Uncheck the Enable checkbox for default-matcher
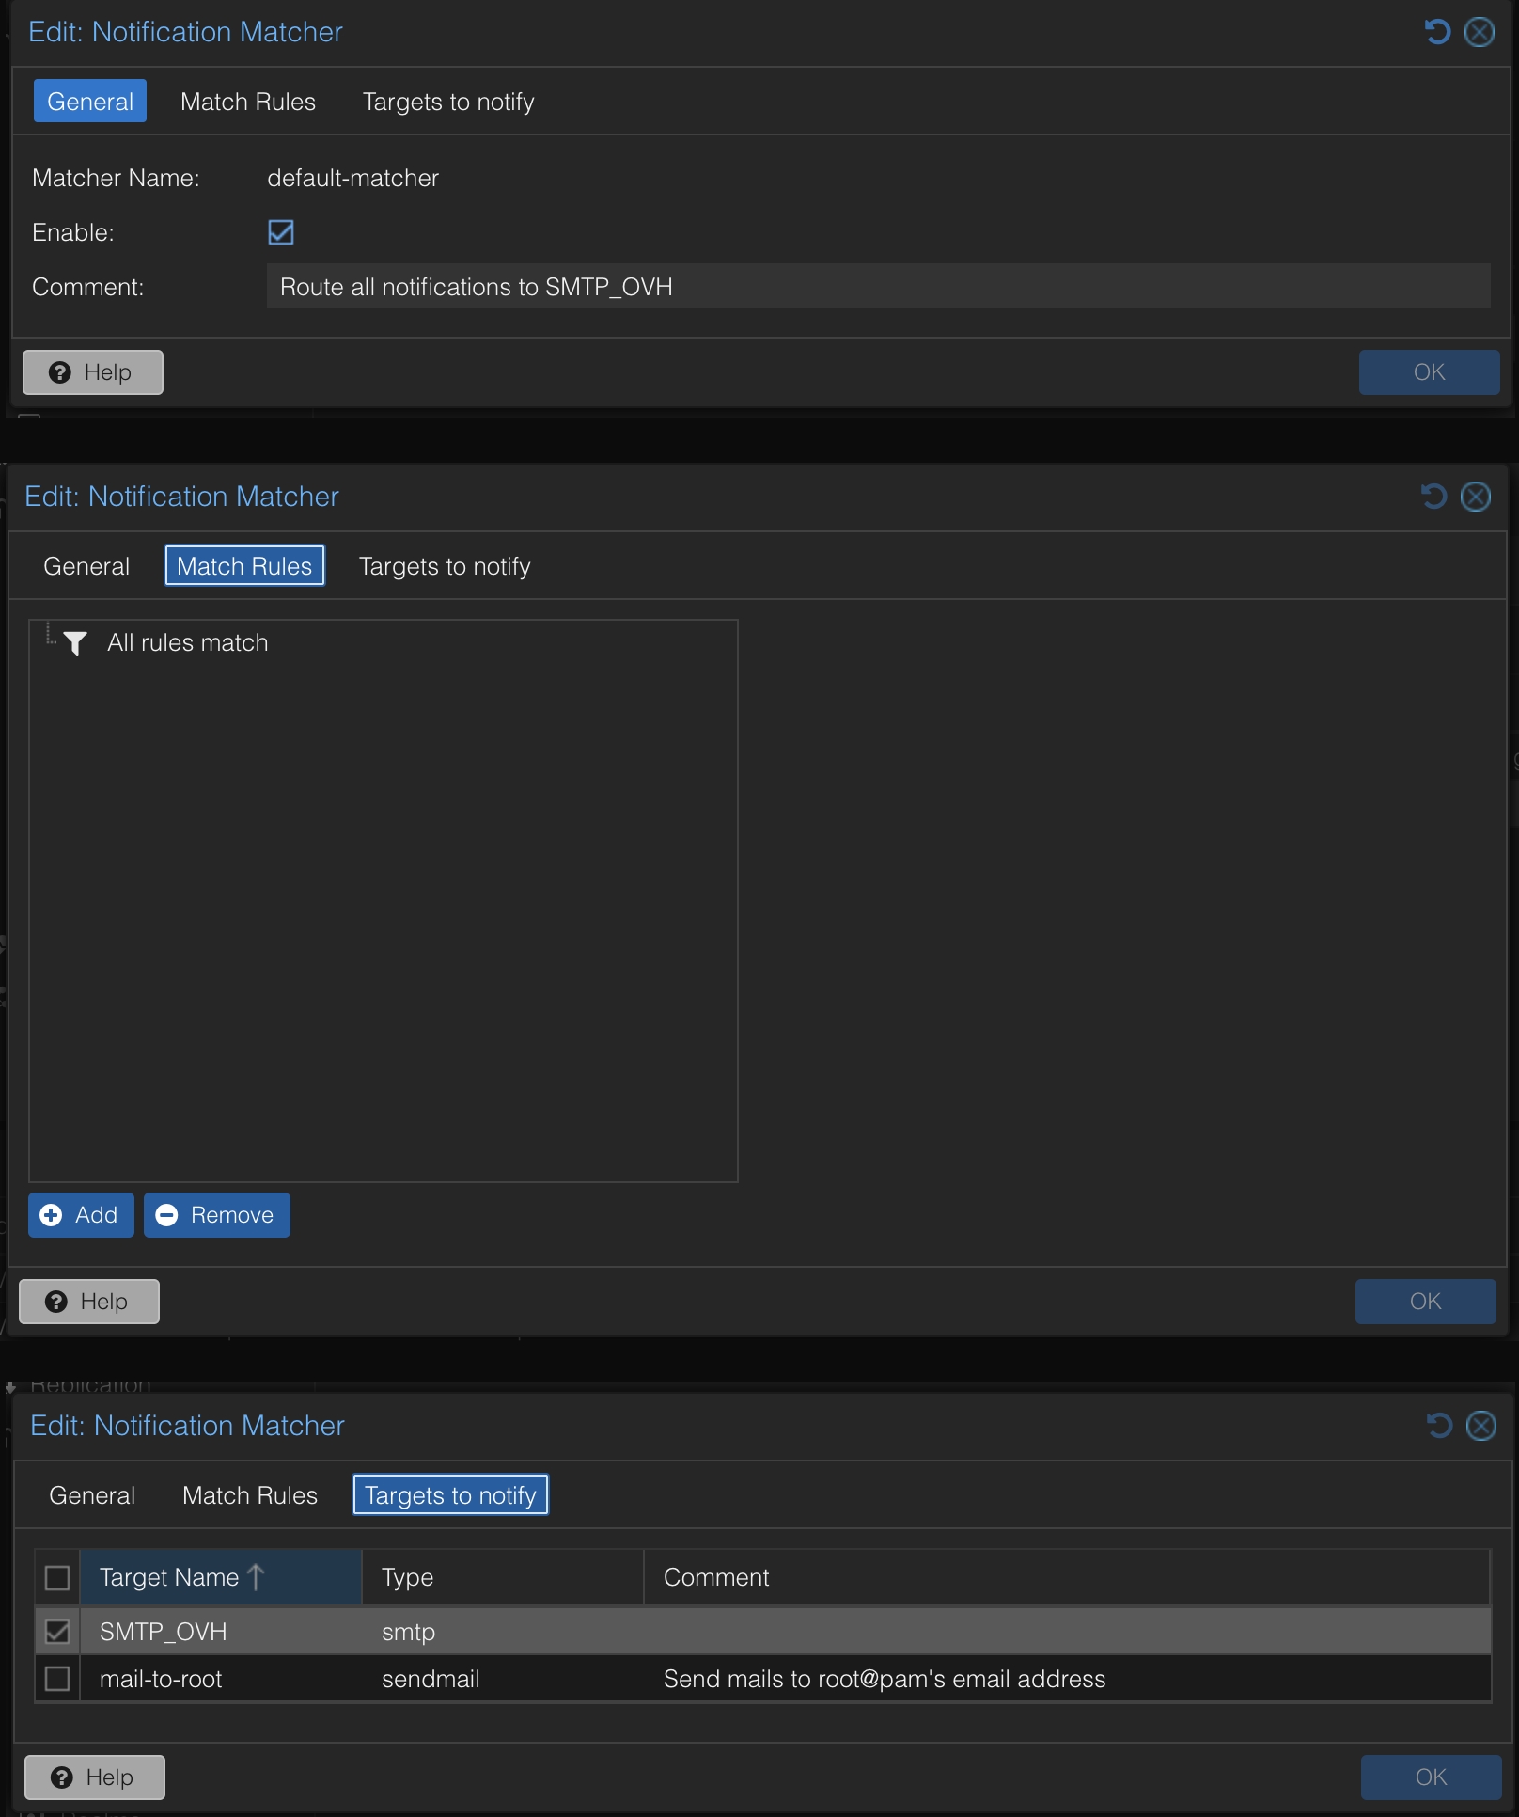Viewport: 1519px width, 1817px height. (281, 232)
